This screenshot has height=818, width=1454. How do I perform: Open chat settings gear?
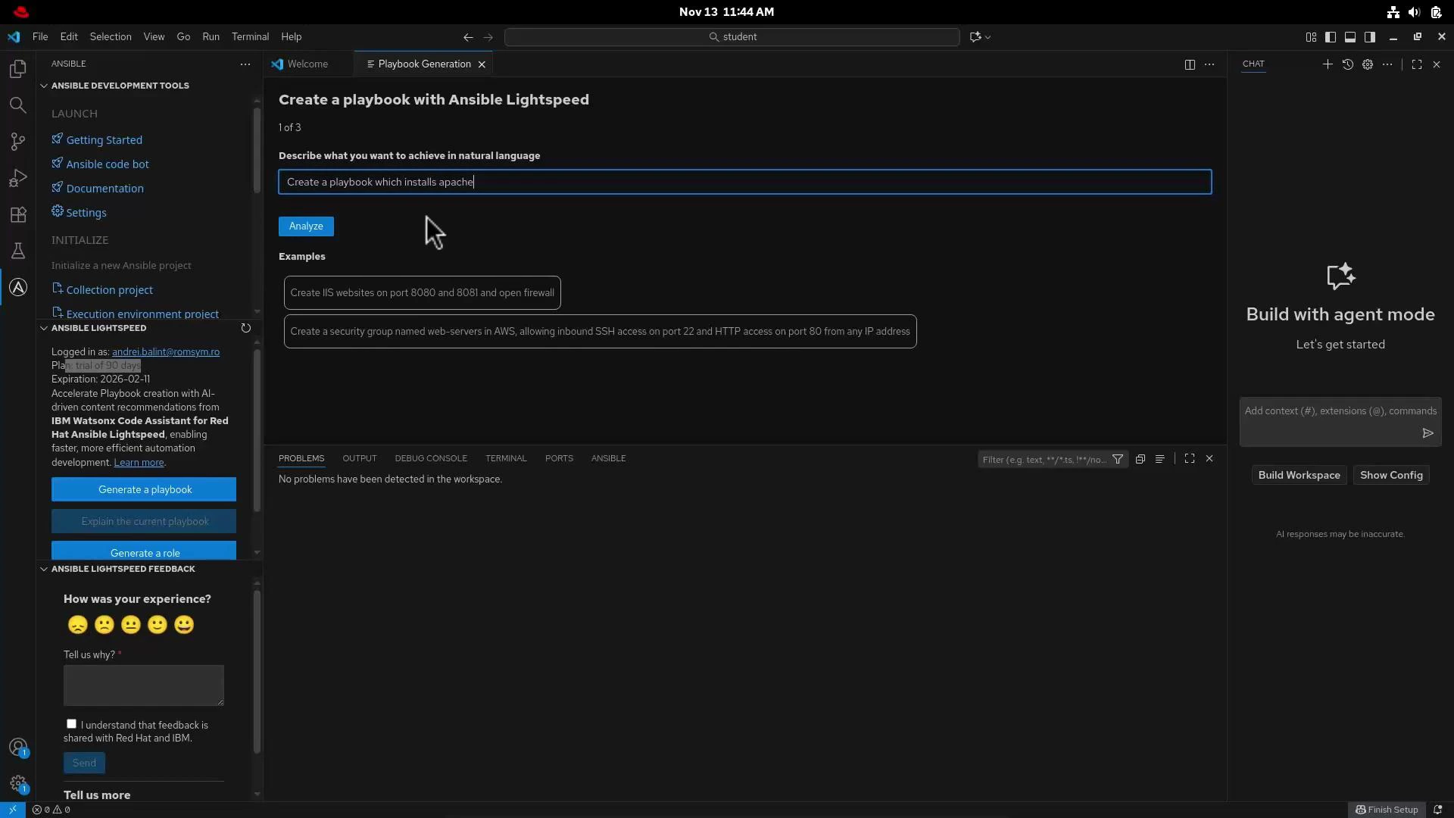coord(1368,64)
